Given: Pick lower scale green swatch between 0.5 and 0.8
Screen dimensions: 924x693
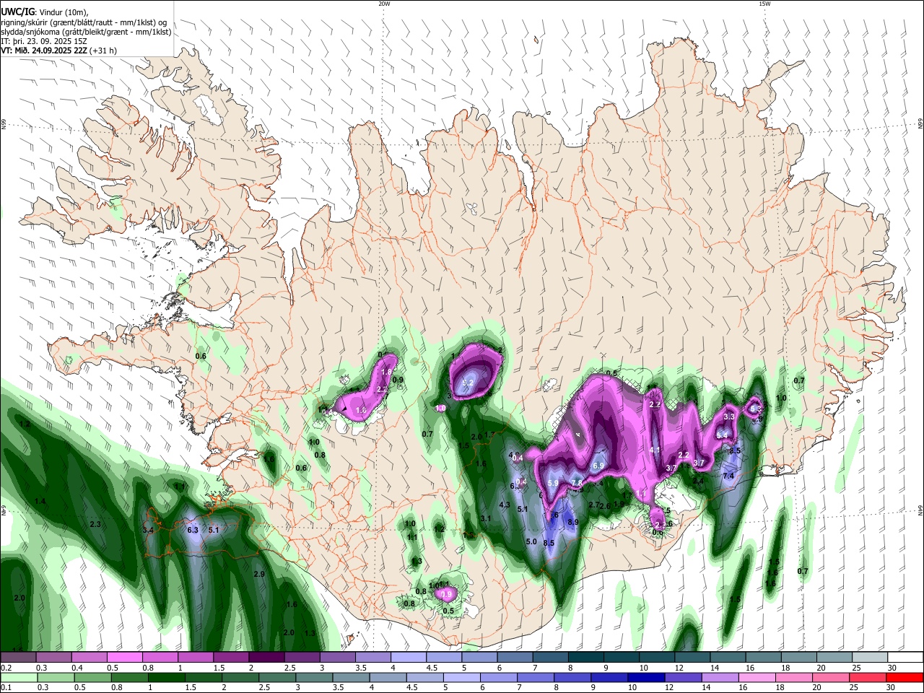Looking at the screenshot, I should click(x=92, y=677).
